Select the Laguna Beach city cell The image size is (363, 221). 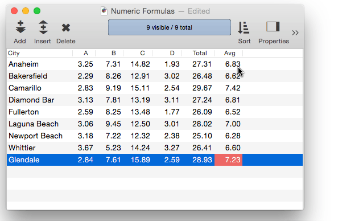coord(34,124)
